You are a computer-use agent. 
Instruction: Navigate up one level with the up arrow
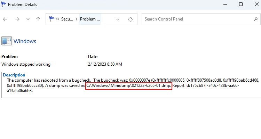pos(38,19)
